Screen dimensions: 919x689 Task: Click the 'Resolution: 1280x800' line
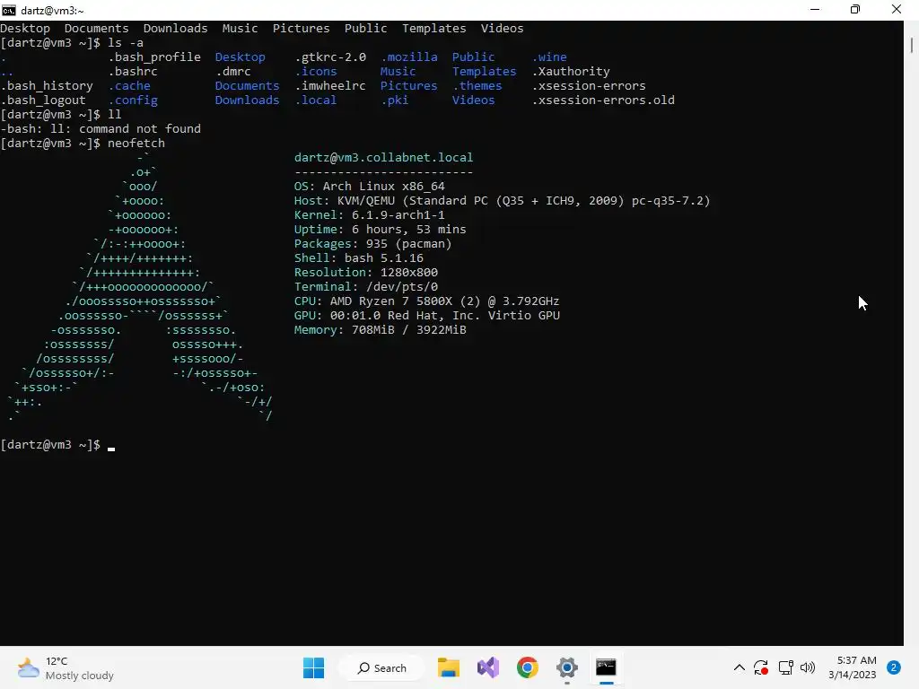click(x=366, y=273)
